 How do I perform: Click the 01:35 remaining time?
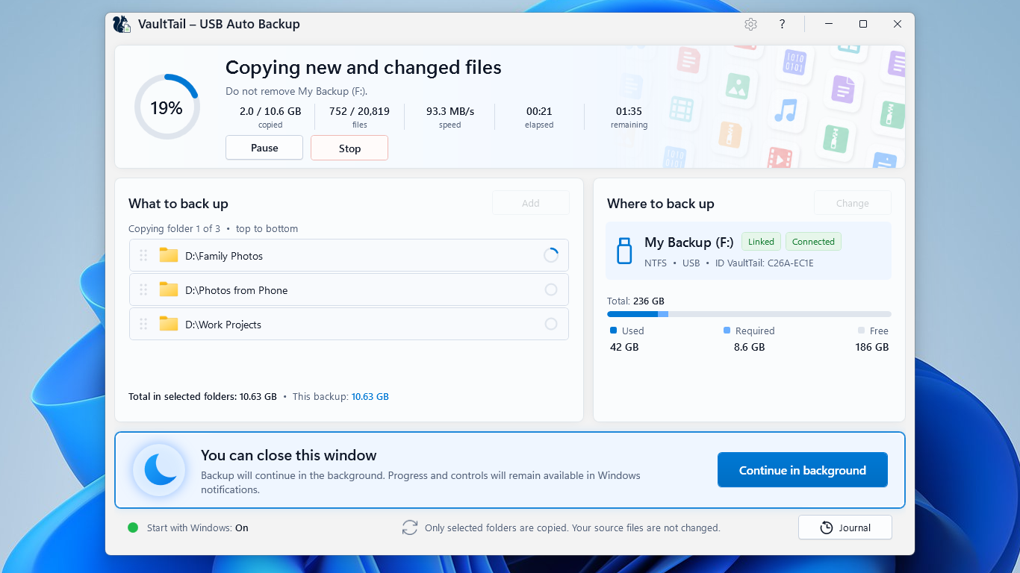629,111
